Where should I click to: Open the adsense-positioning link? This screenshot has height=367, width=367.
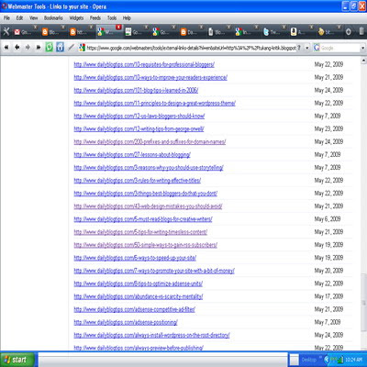[126, 322]
